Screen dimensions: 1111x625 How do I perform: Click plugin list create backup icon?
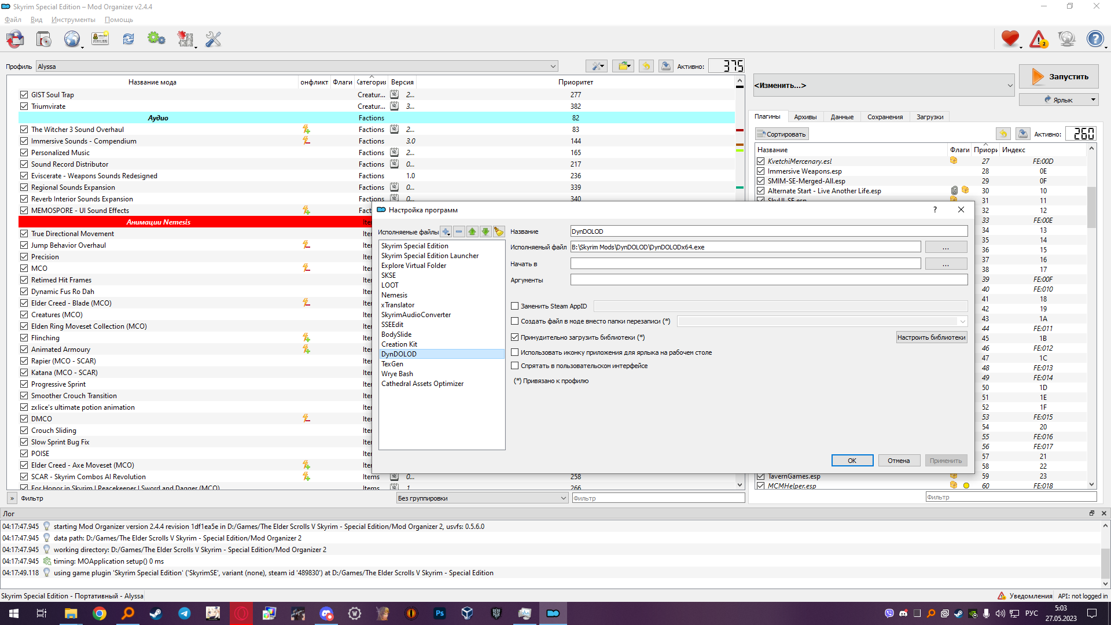pyautogui.click(x=1023, y=134)
